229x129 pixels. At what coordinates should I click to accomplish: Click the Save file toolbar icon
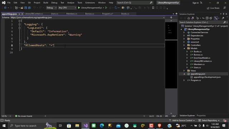point(26,8)
